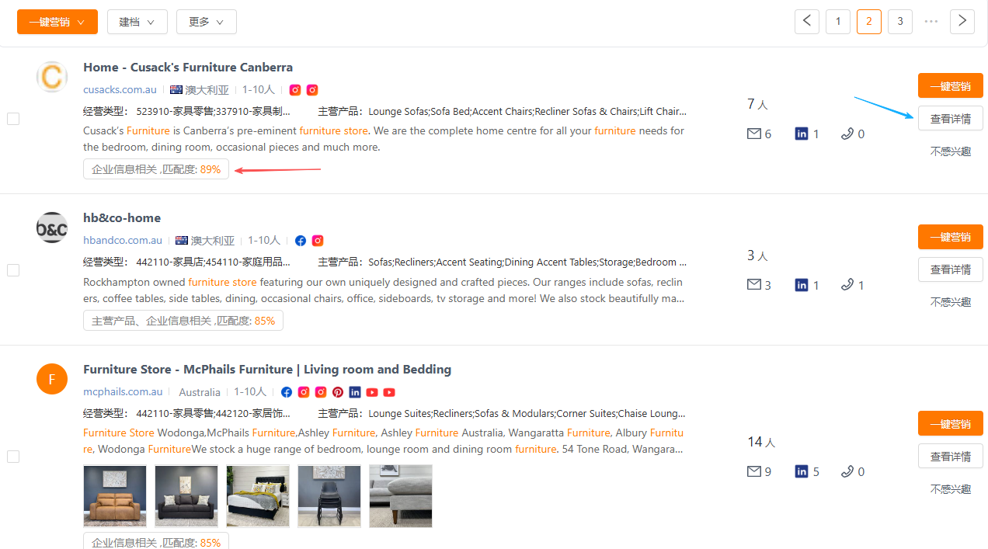
Task: Tick the checkbox for Cusack's Furniture Canberra
Action: point(13,119)
